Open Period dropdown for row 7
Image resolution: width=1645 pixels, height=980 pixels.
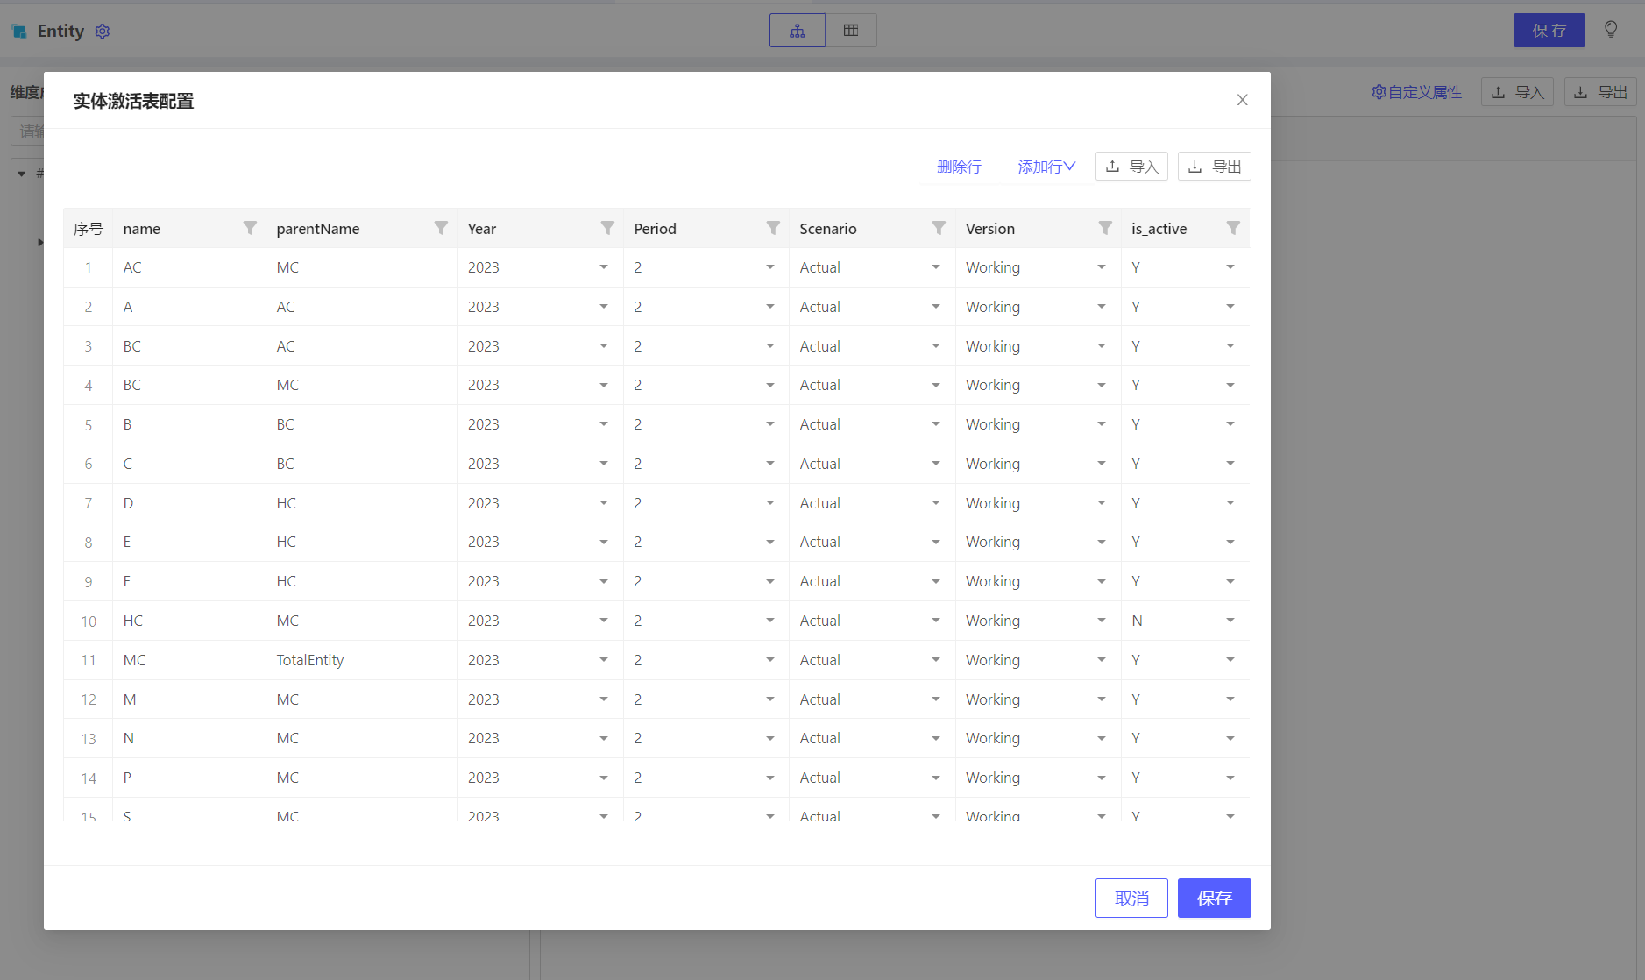(769, 503)
